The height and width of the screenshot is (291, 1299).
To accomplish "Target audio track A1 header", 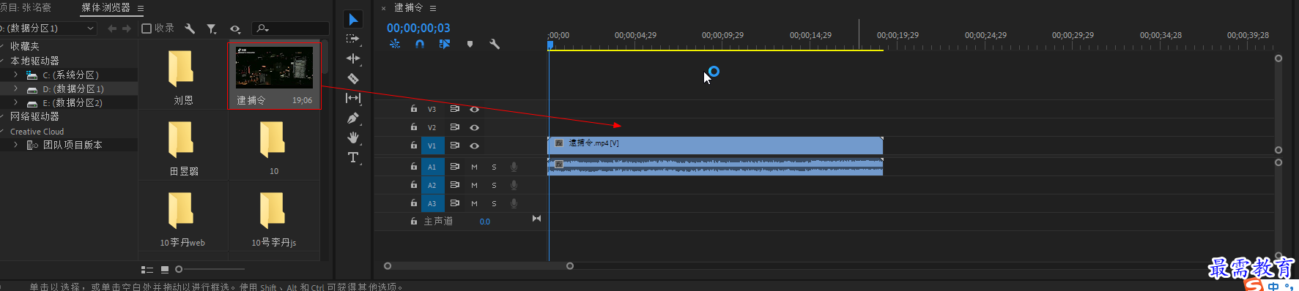I will click(x=432, y=167).
